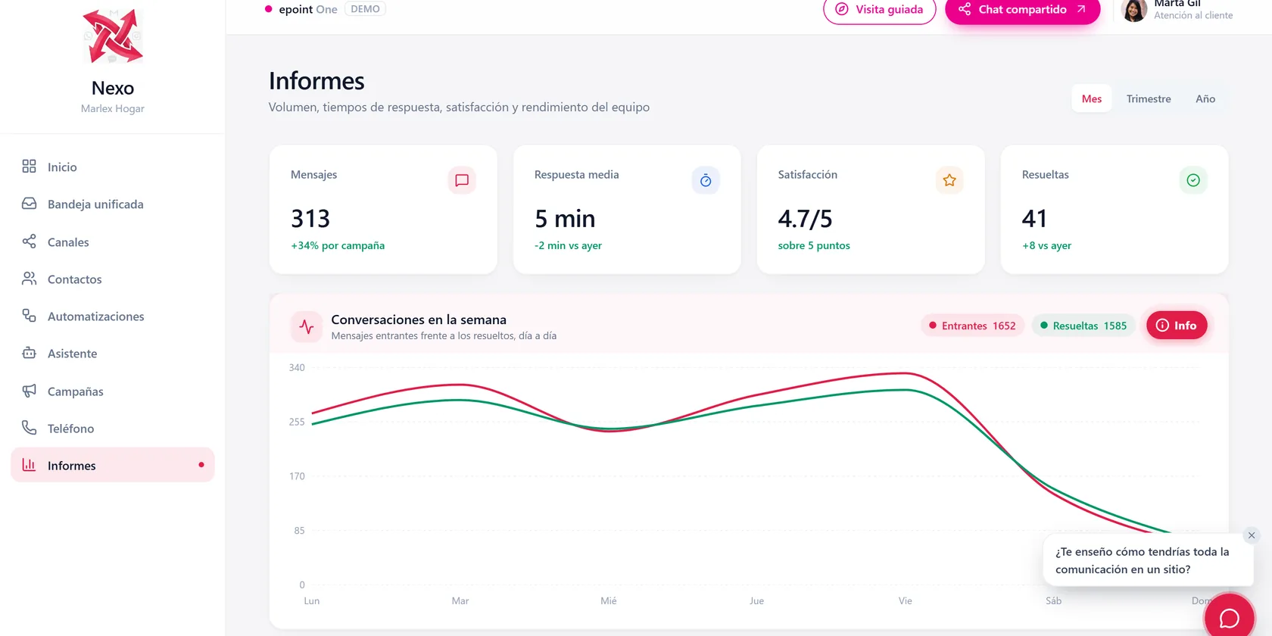
Task: Click the message bubble icon on Mensajes card
Action: 462,180
